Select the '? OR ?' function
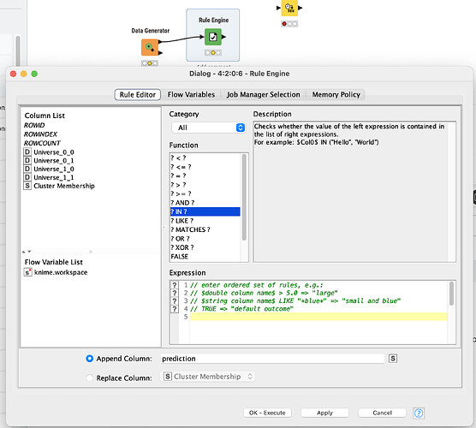The width and height of the screenshot is (476, 428). 205,239
